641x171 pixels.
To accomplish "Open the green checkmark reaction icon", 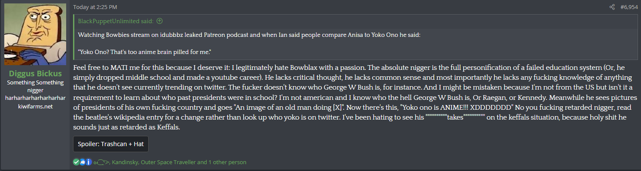I will [x=76, y=162].
